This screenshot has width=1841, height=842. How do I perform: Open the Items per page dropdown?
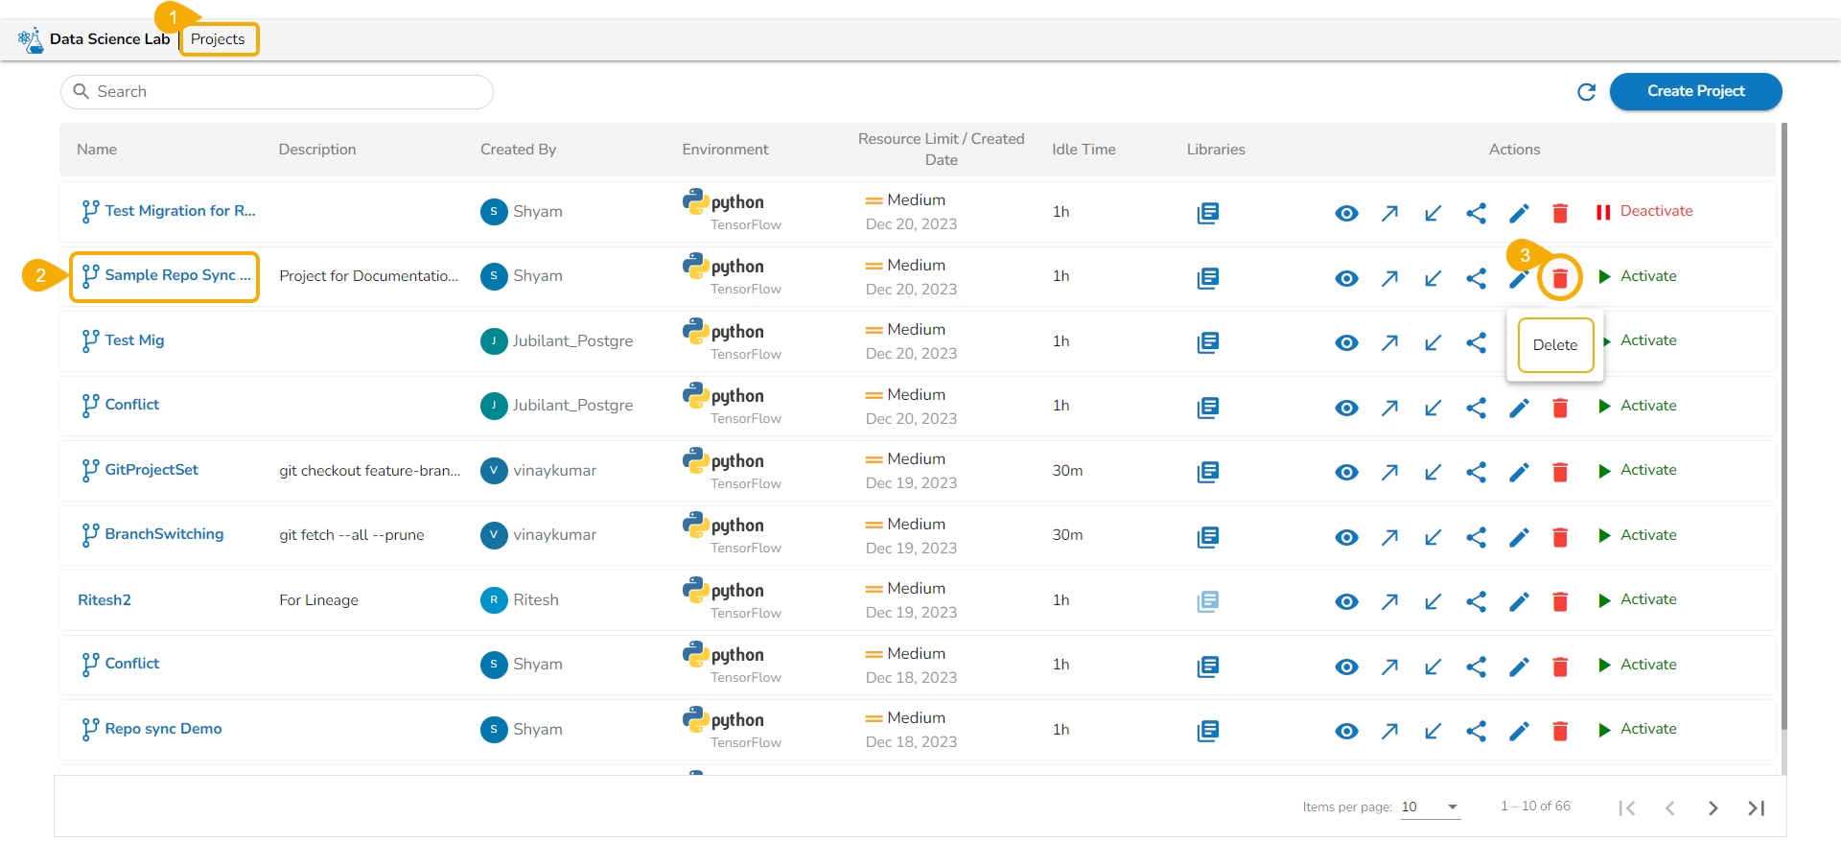pyautogui.click(x=1430, y=807)
